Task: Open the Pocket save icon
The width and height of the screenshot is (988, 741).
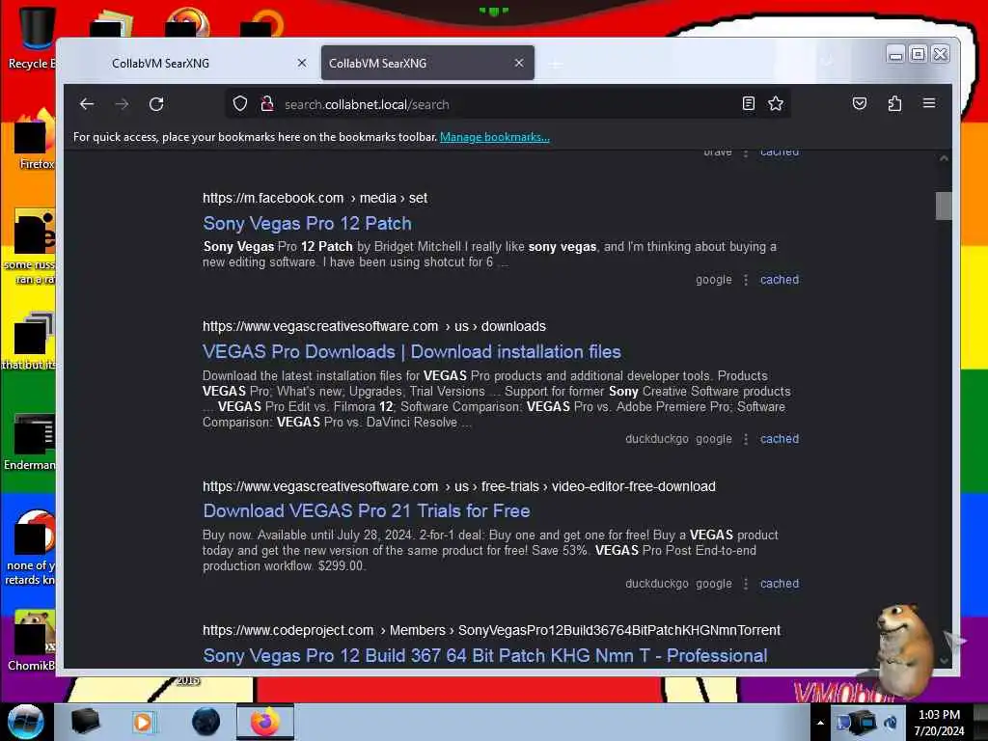Action: click(x=860, y=103)
